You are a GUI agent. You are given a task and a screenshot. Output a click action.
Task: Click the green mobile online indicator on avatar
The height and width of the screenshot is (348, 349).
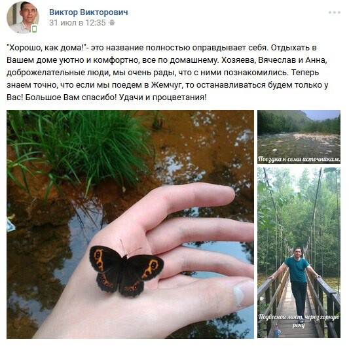point(34,29)
